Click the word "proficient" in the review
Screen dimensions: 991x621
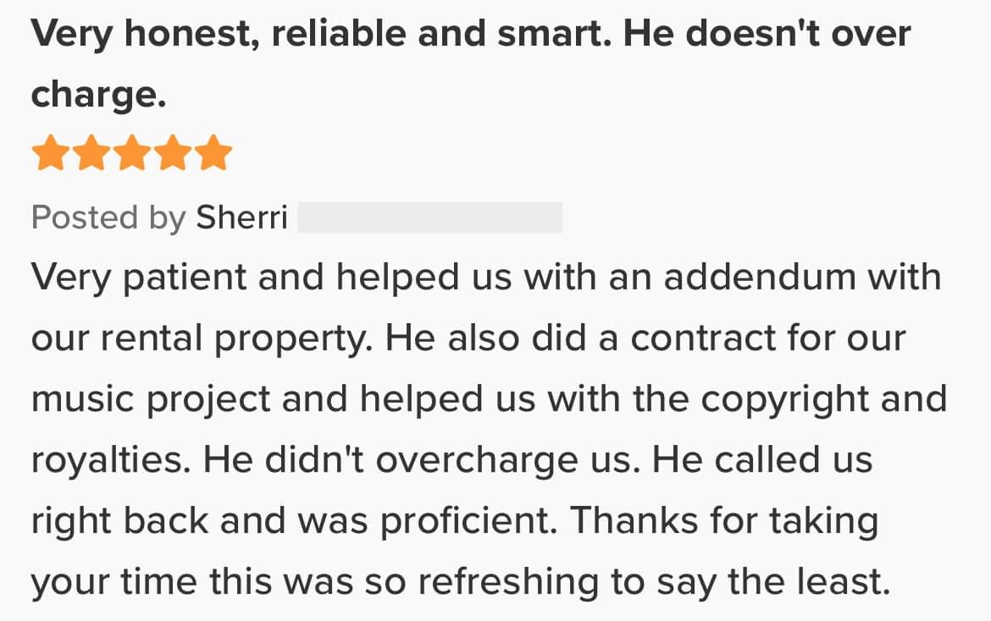tap(468, 522)
